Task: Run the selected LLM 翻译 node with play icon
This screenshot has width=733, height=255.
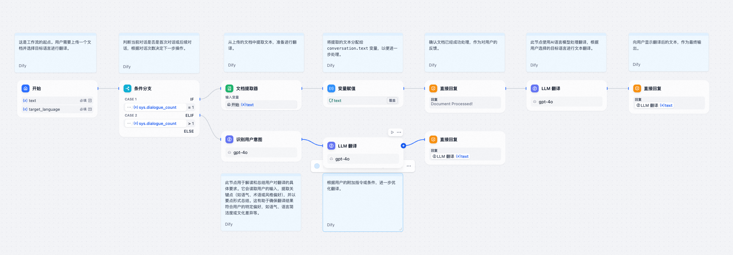Action: [392, 132]
